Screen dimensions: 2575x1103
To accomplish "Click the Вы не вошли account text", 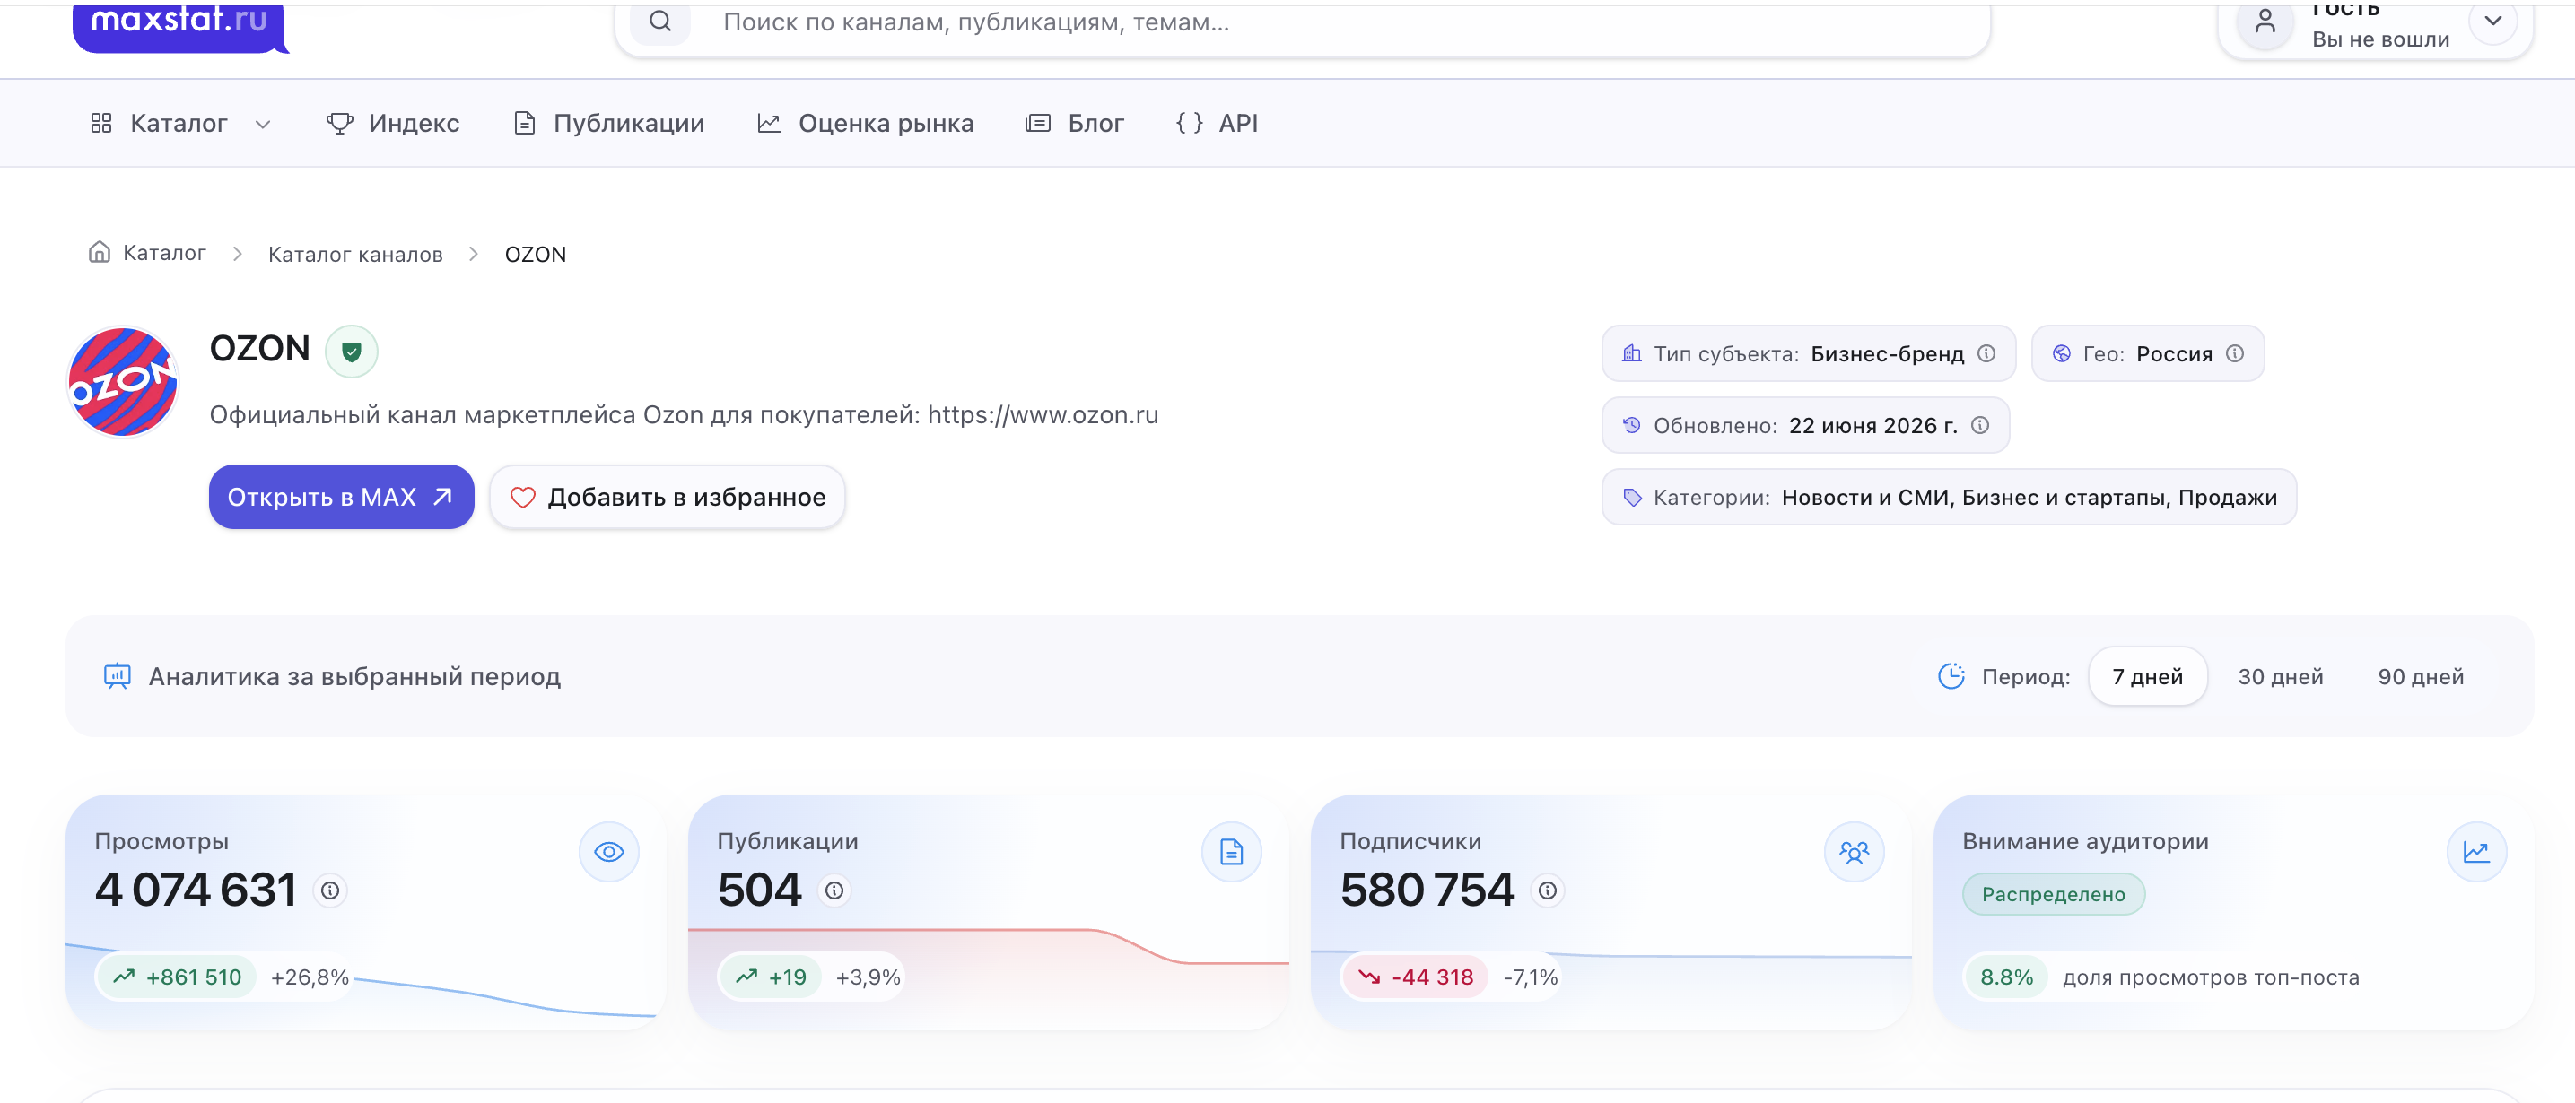I will [2380, 40].
